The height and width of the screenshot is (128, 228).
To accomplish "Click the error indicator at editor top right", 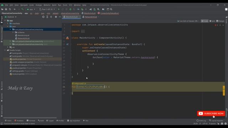I will pos(216,25).
